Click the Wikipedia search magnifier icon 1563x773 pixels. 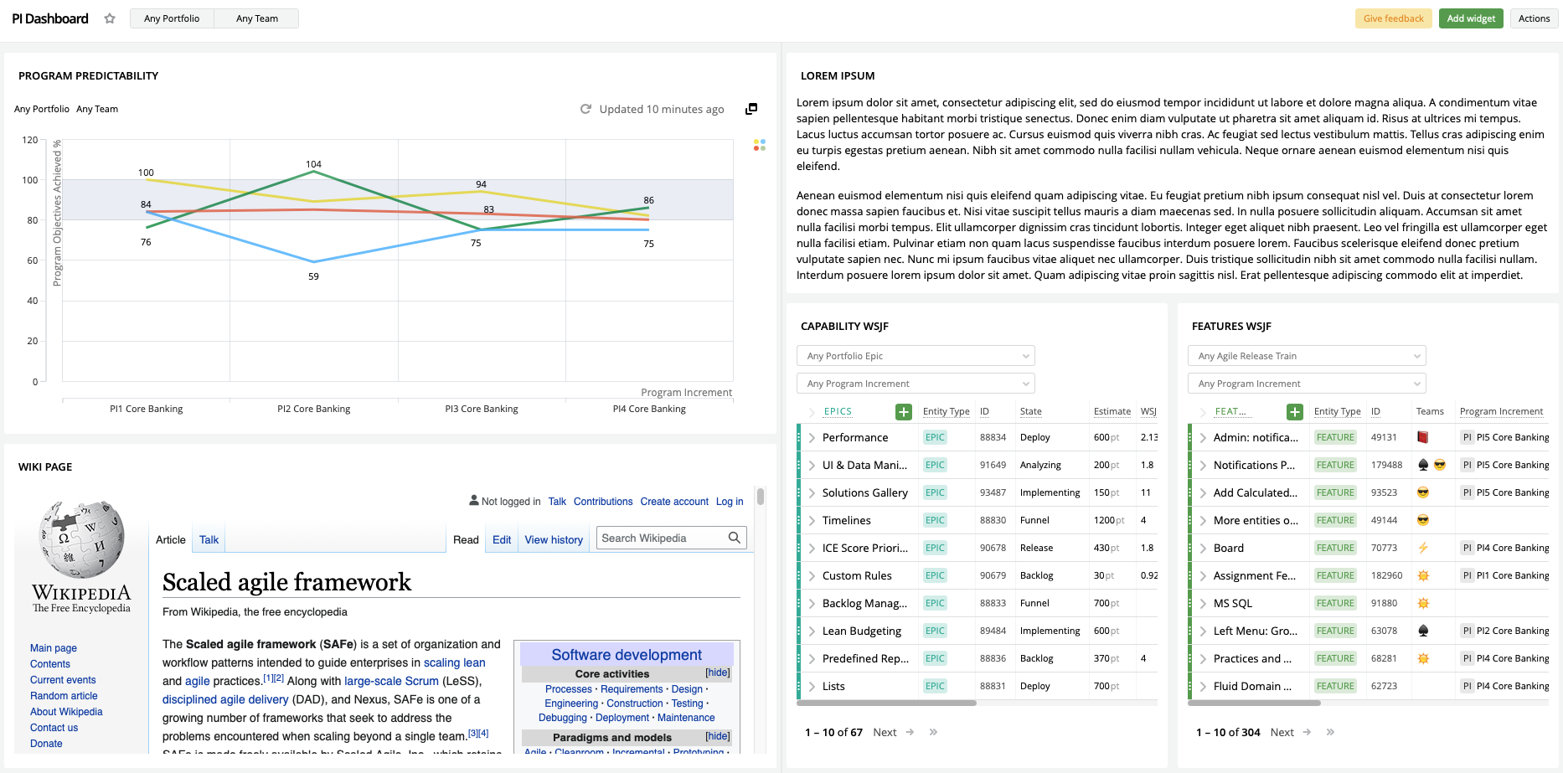tap(735, 537)
